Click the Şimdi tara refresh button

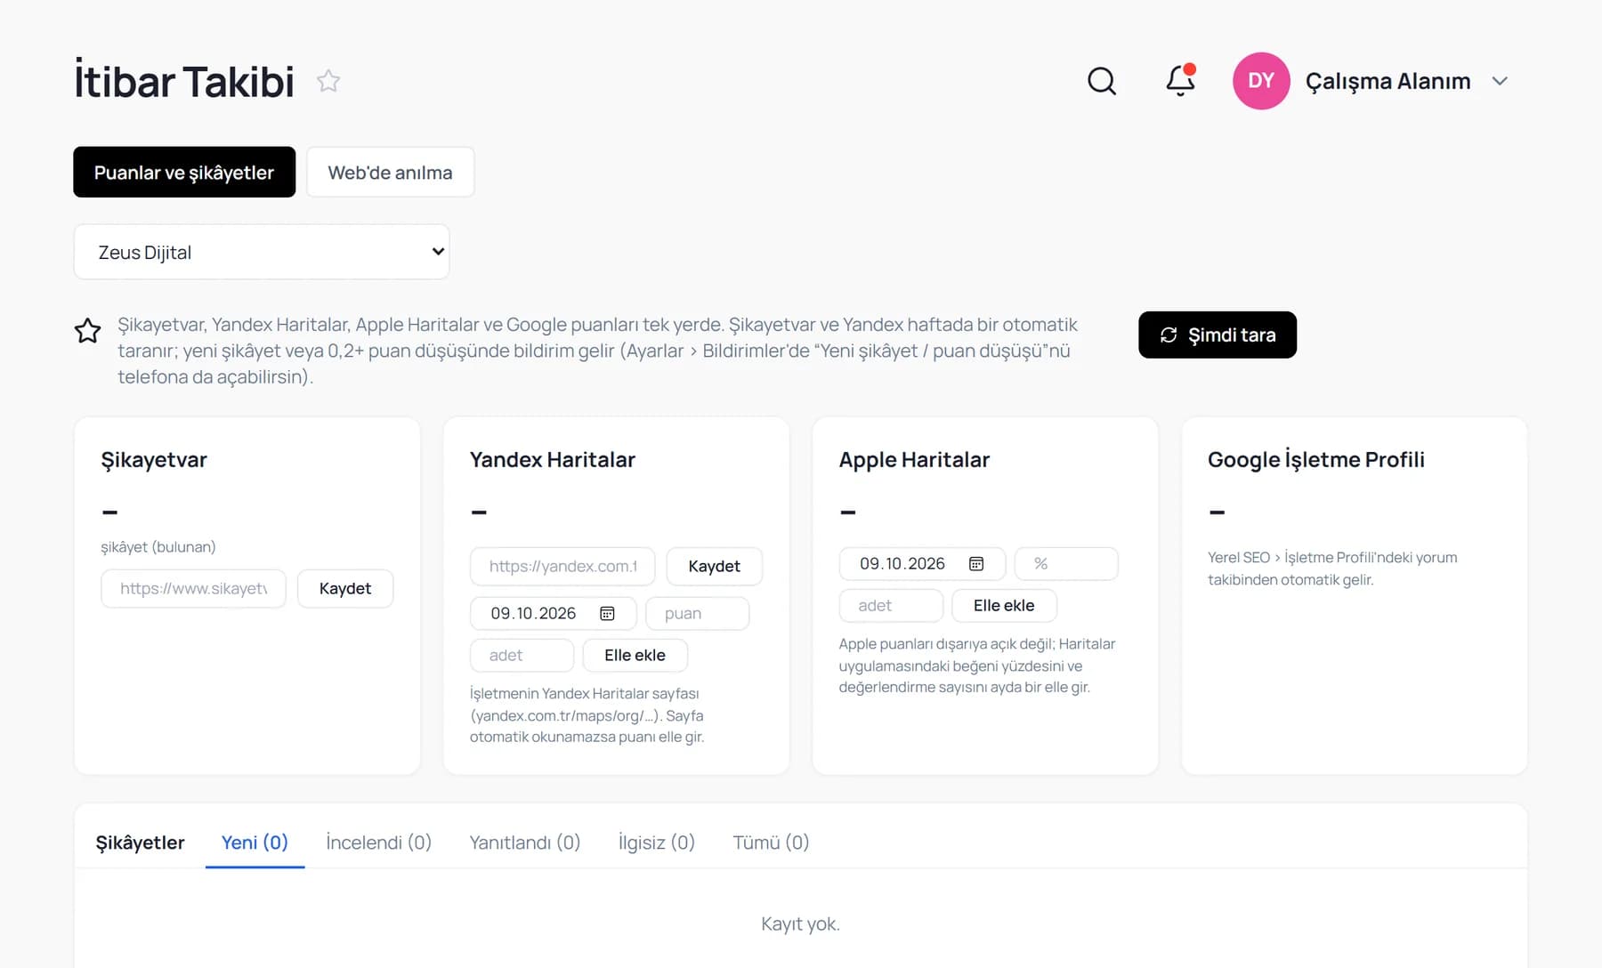pyautogui.click(x=1218, y=335)
